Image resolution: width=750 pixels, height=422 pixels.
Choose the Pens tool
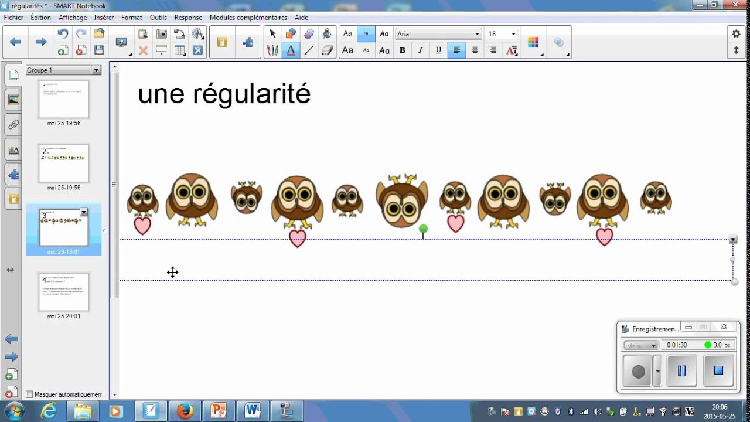coord(272,50)
